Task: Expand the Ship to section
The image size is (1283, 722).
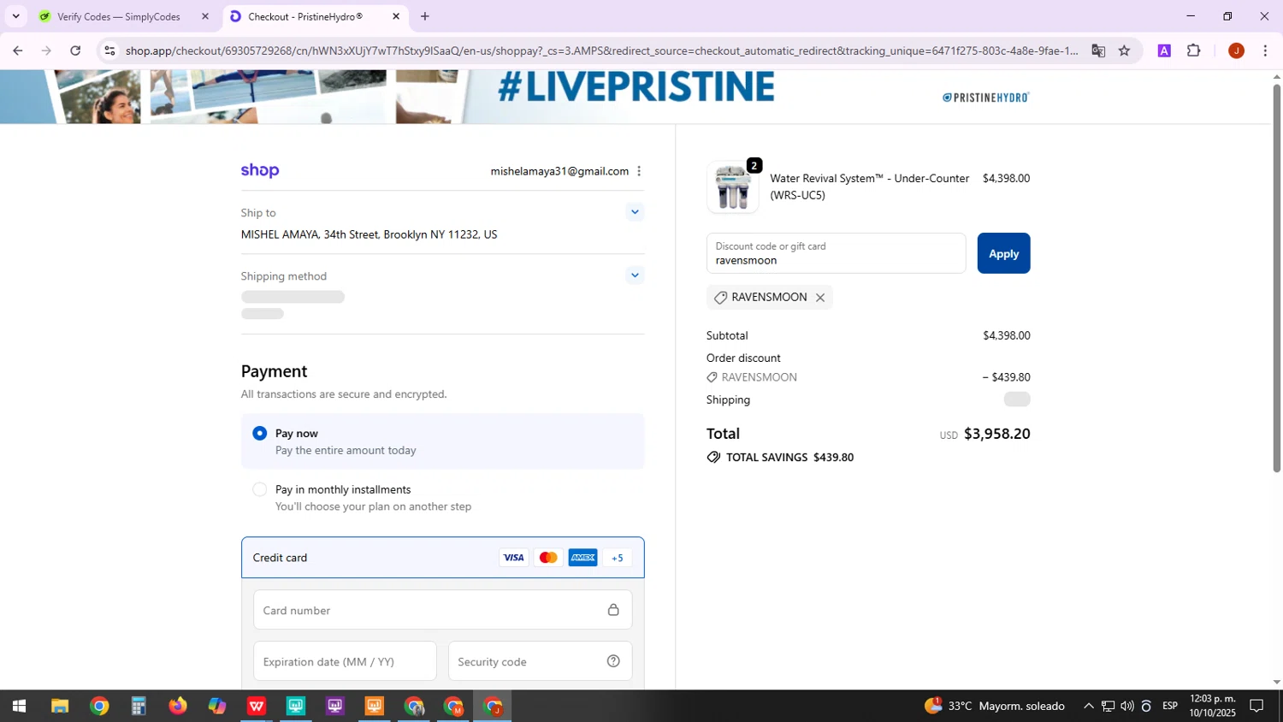Action: click(x=635, y=212)
